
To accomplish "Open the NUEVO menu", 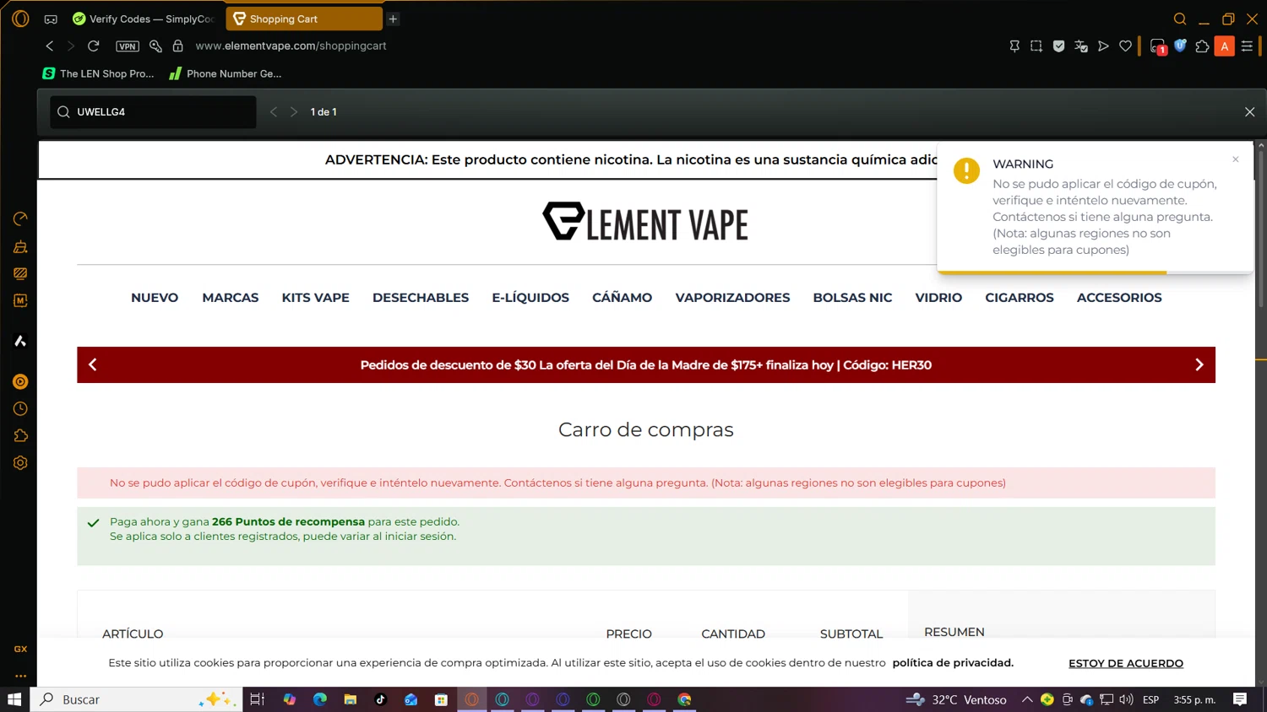I will [x=155, y=298].
